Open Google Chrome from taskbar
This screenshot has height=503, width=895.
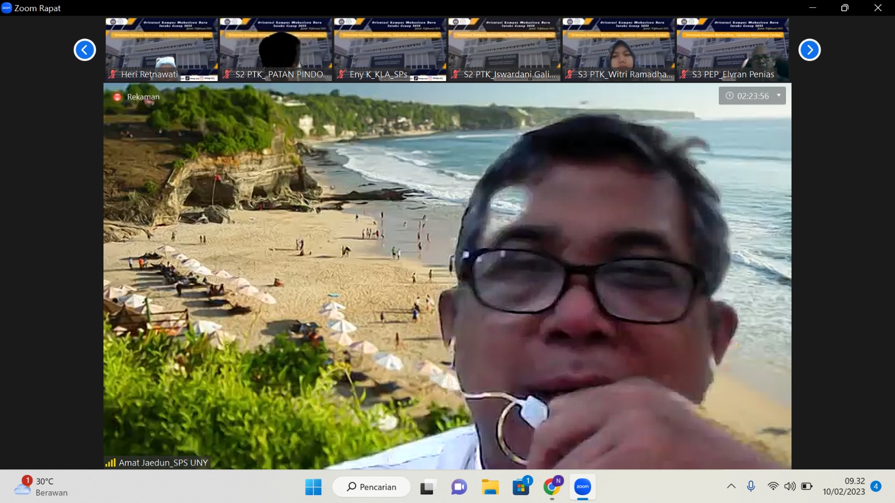[552, 487]
